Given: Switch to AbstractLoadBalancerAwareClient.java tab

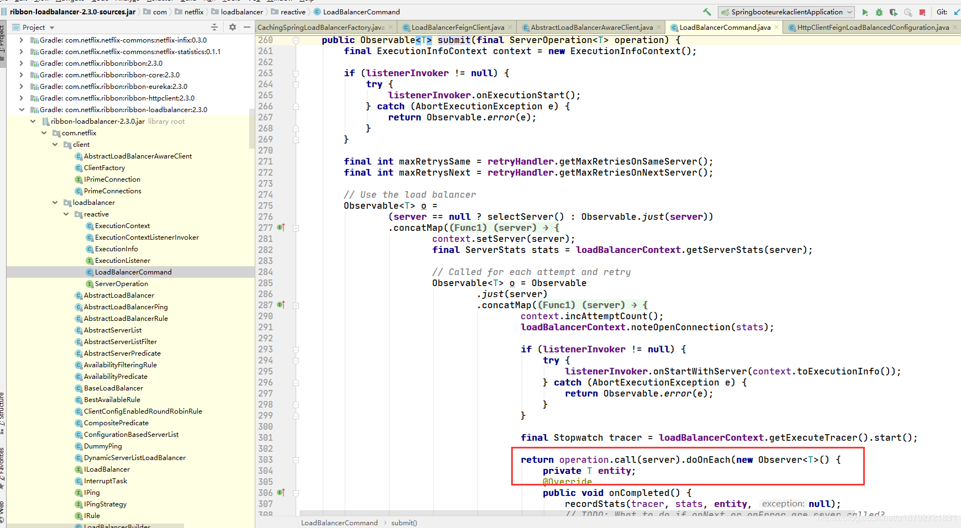Looking at the screenshot, I should tap(592, 27).
